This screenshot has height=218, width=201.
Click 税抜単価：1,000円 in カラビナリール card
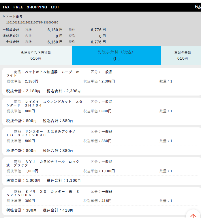(x=22, y=171)
